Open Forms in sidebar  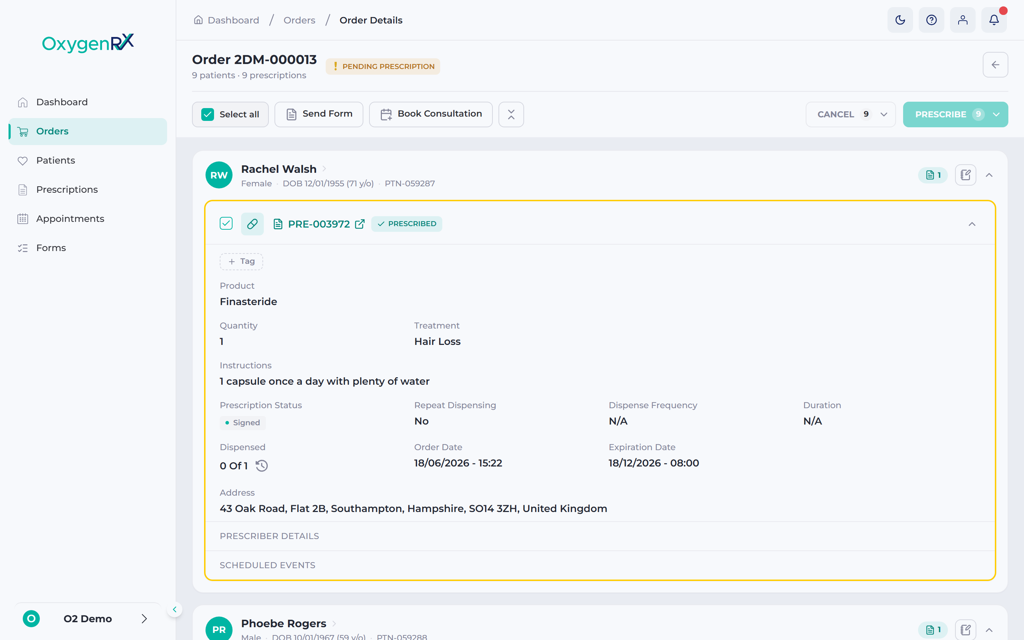coord(87,248)
